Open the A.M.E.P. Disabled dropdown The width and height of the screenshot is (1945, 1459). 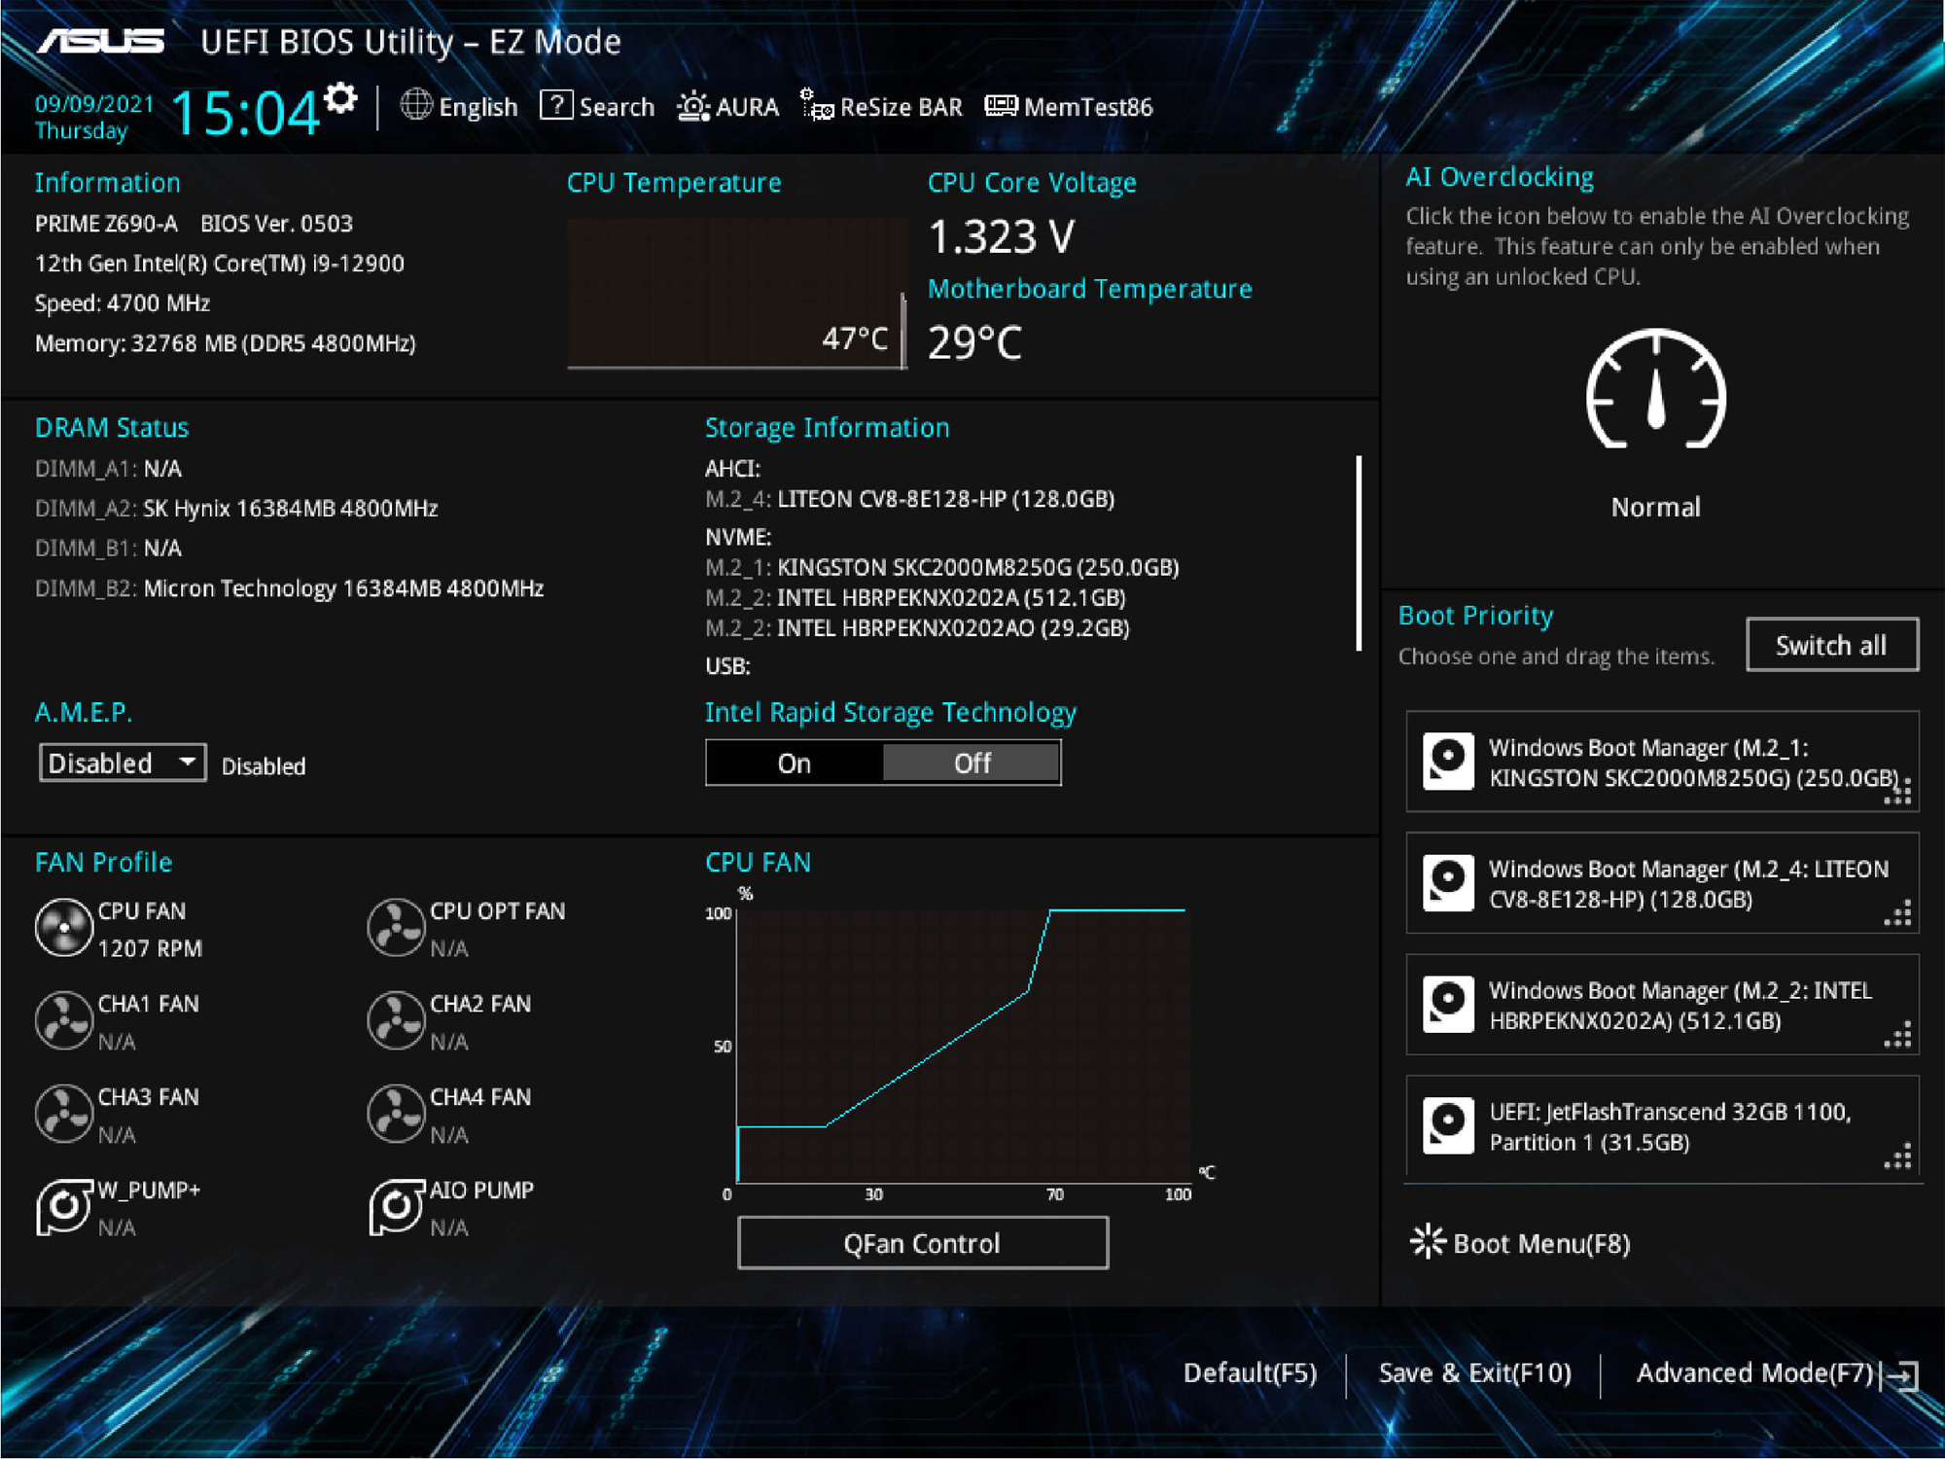click(x=123, y=763)
